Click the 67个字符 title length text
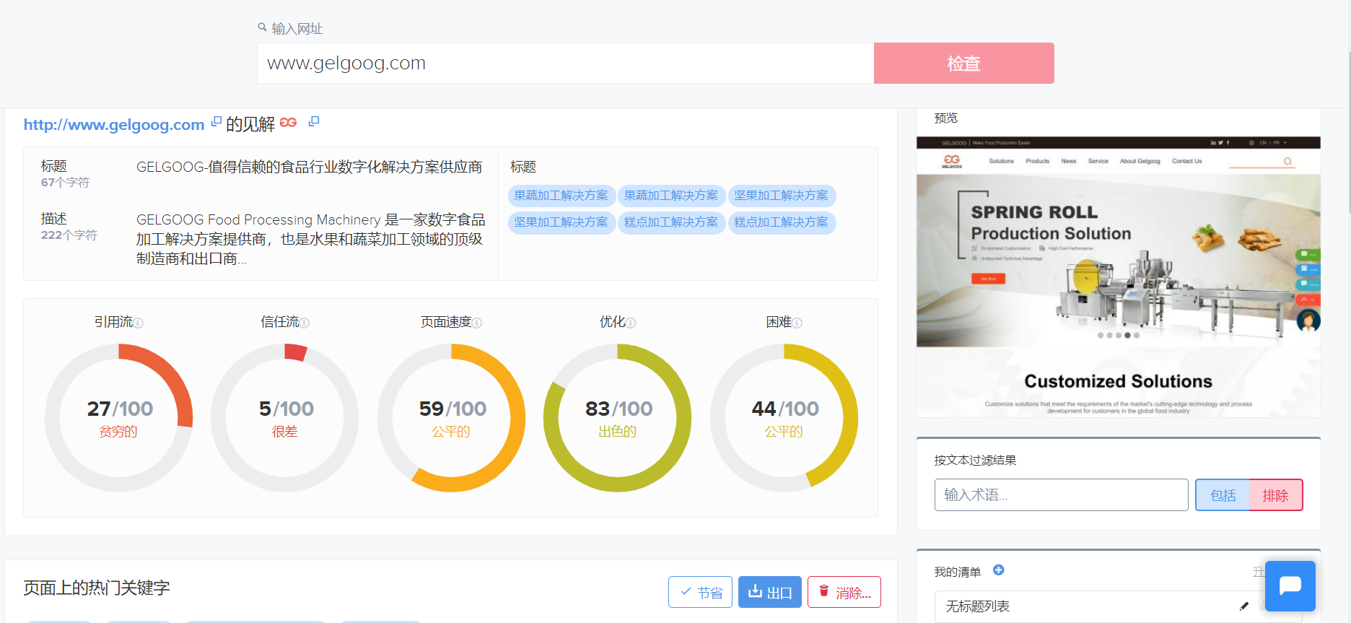Image resolution: width=1351 pixels, height=623 pixels. [65, 183]
